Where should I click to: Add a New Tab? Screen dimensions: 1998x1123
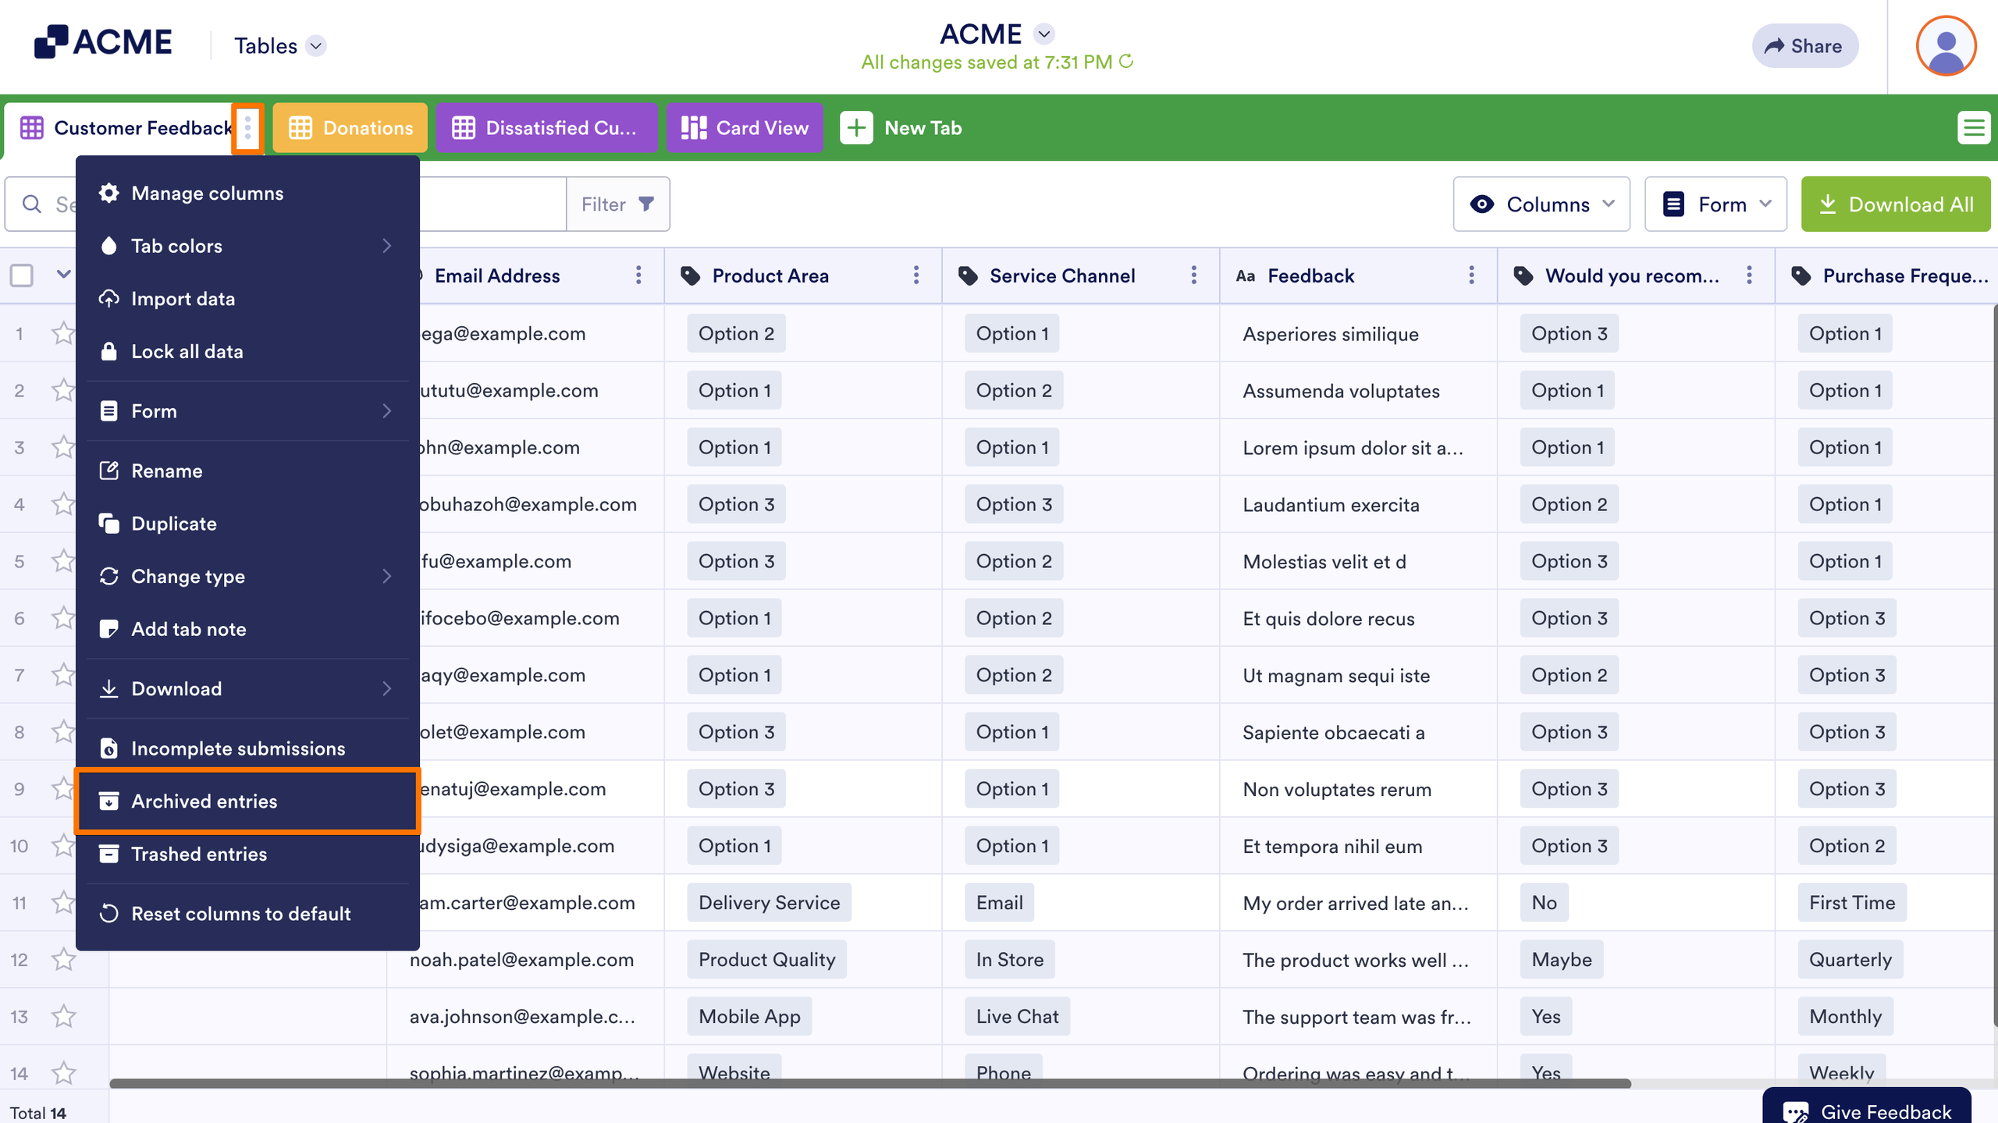point(901,128)
